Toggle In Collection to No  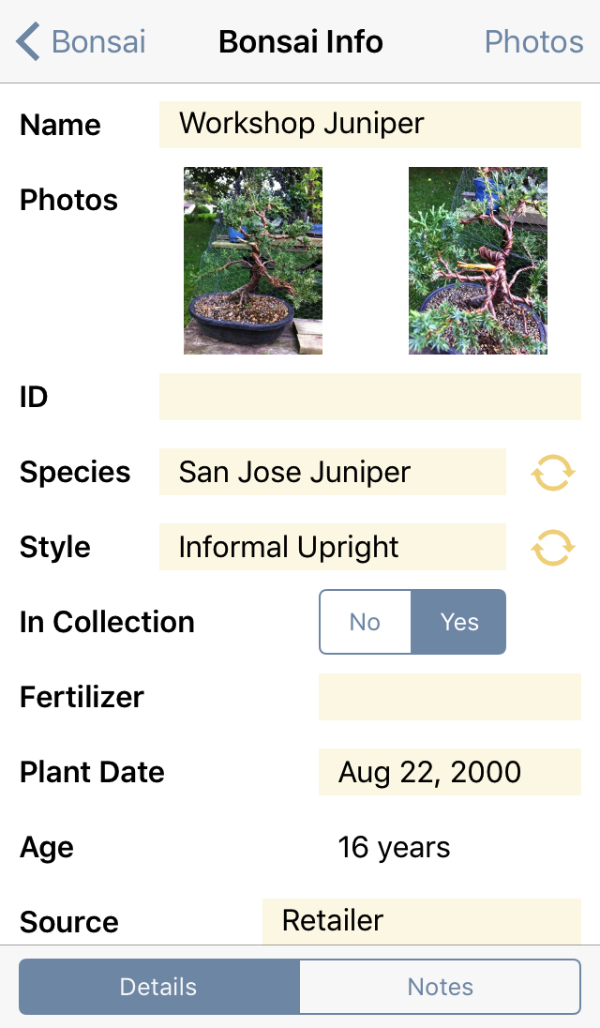365,622
